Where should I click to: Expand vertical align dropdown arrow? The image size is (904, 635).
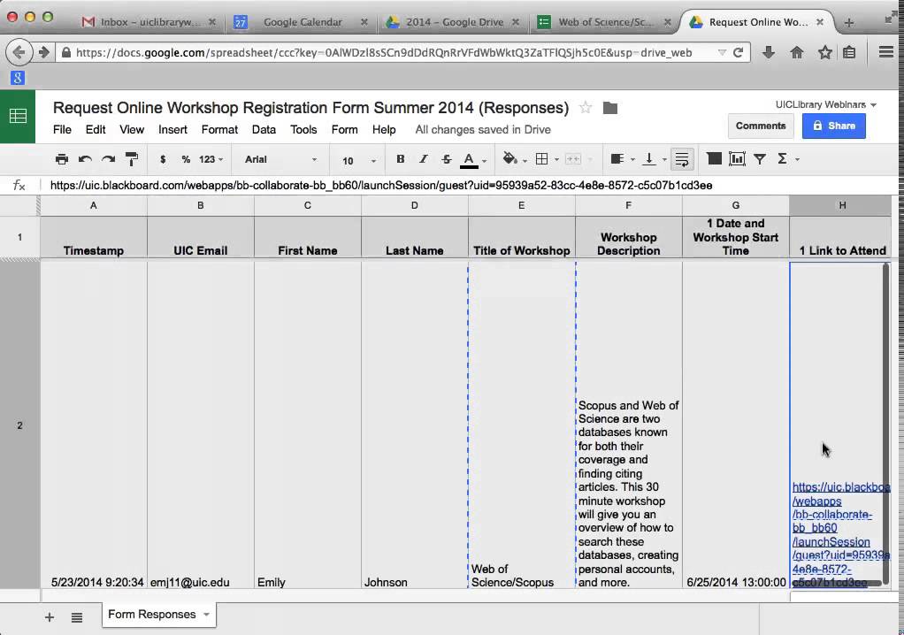point(664,159)
